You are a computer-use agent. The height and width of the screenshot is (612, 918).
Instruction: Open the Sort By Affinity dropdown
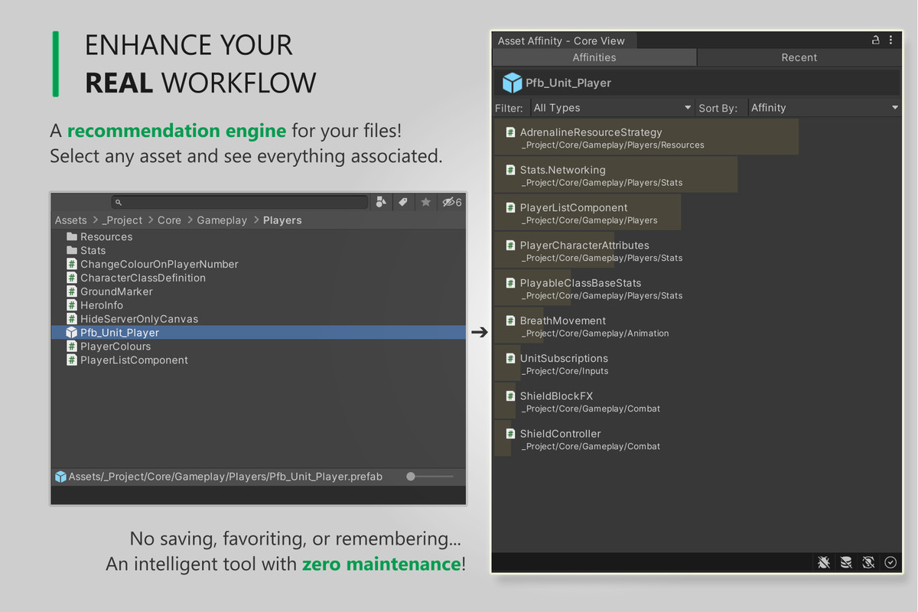pos(824,108)
